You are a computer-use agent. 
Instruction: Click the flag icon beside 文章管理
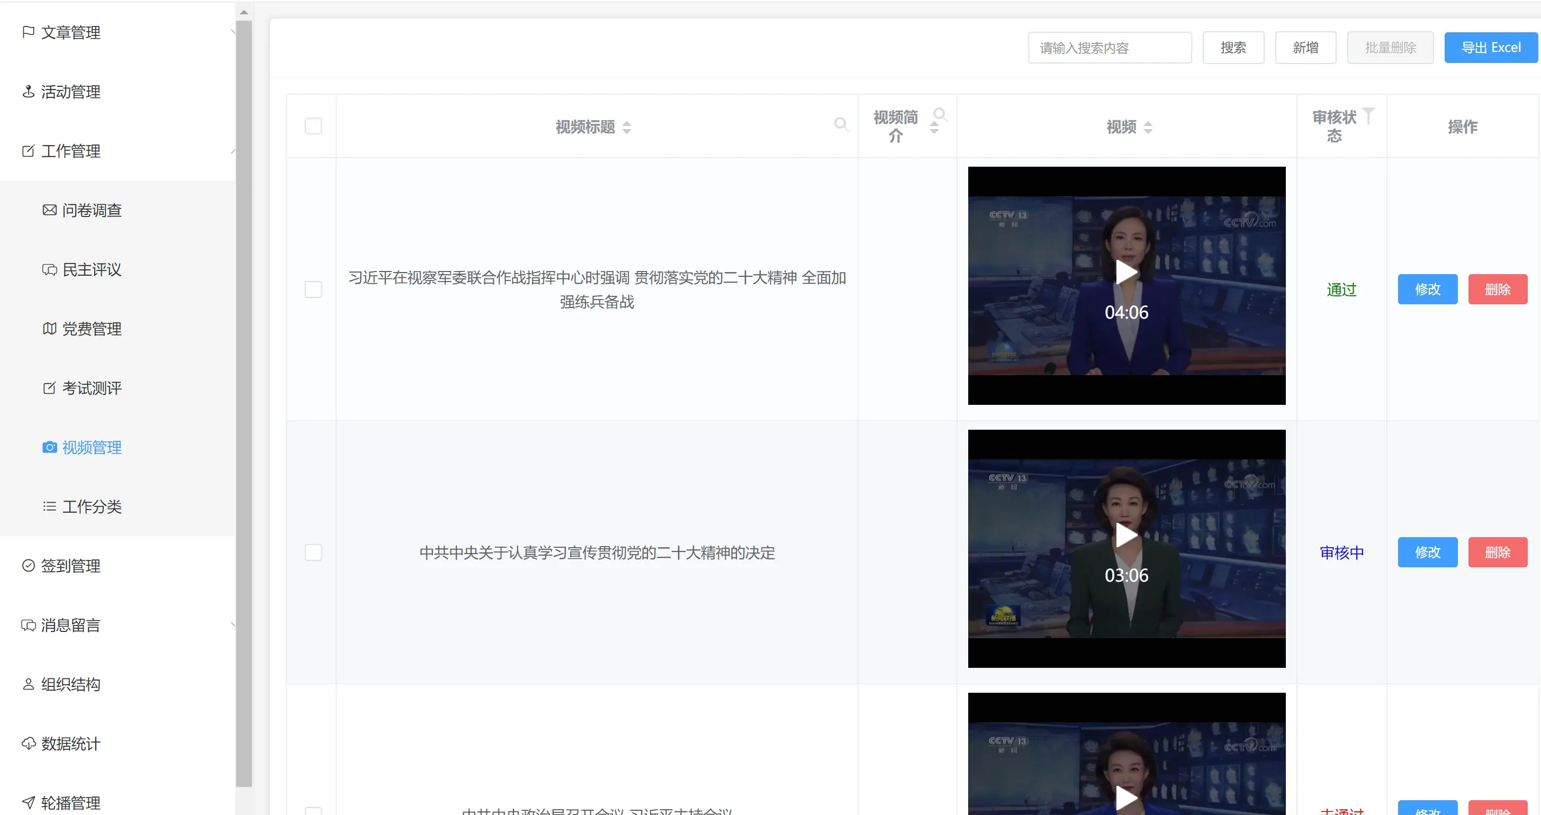[28, 32]
